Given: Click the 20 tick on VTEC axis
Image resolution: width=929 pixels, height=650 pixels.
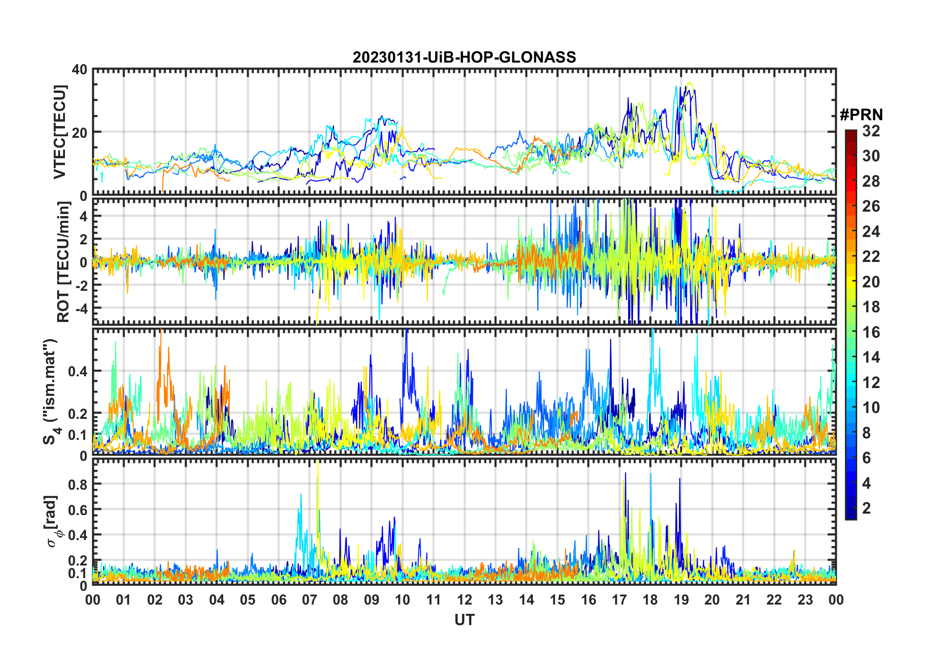Looking at the screenshot, I should click(80, 132).
